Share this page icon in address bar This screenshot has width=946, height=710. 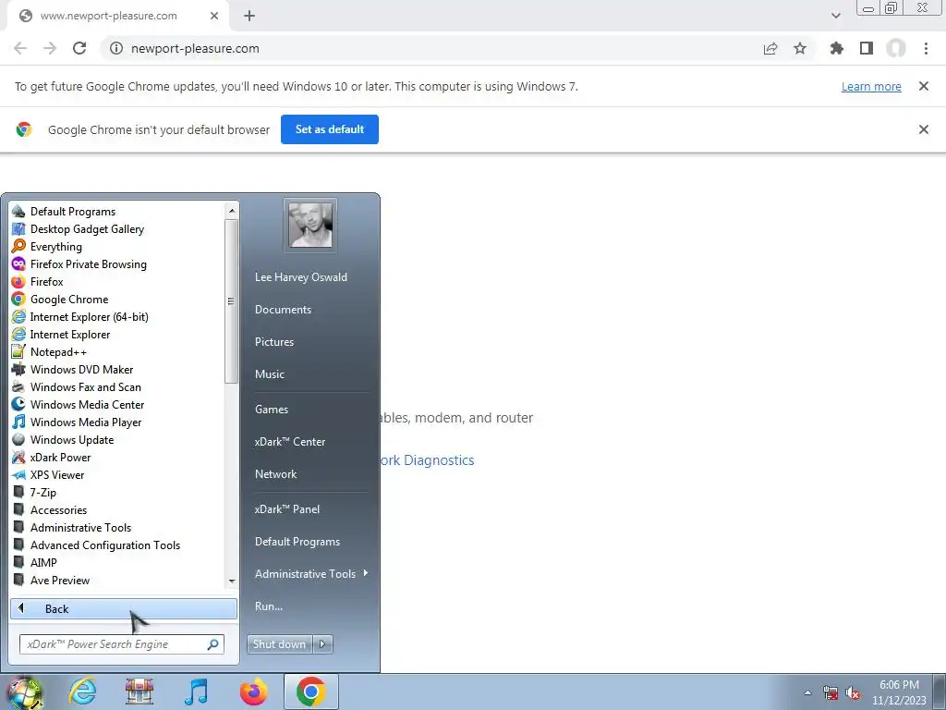(x=770, y=48)
